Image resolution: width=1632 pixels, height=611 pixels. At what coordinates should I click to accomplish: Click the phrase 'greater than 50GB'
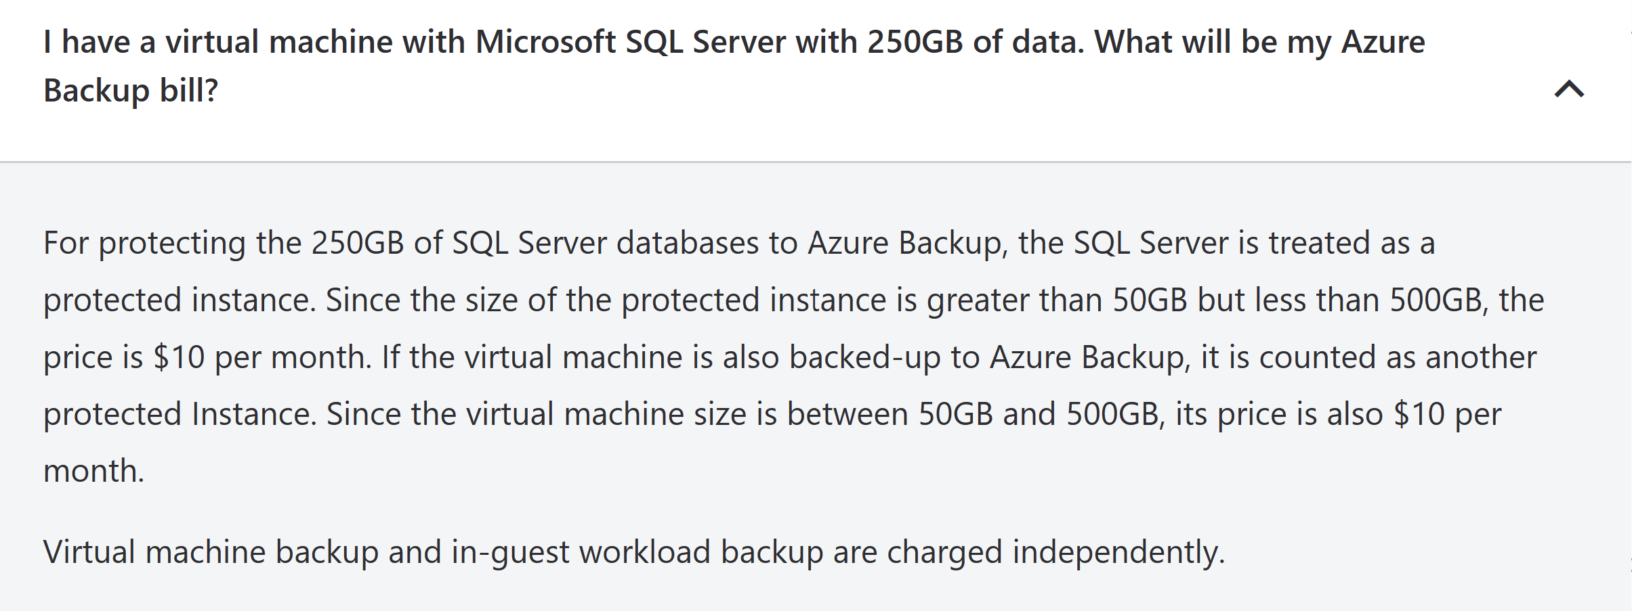click(x=1057, y=300)
